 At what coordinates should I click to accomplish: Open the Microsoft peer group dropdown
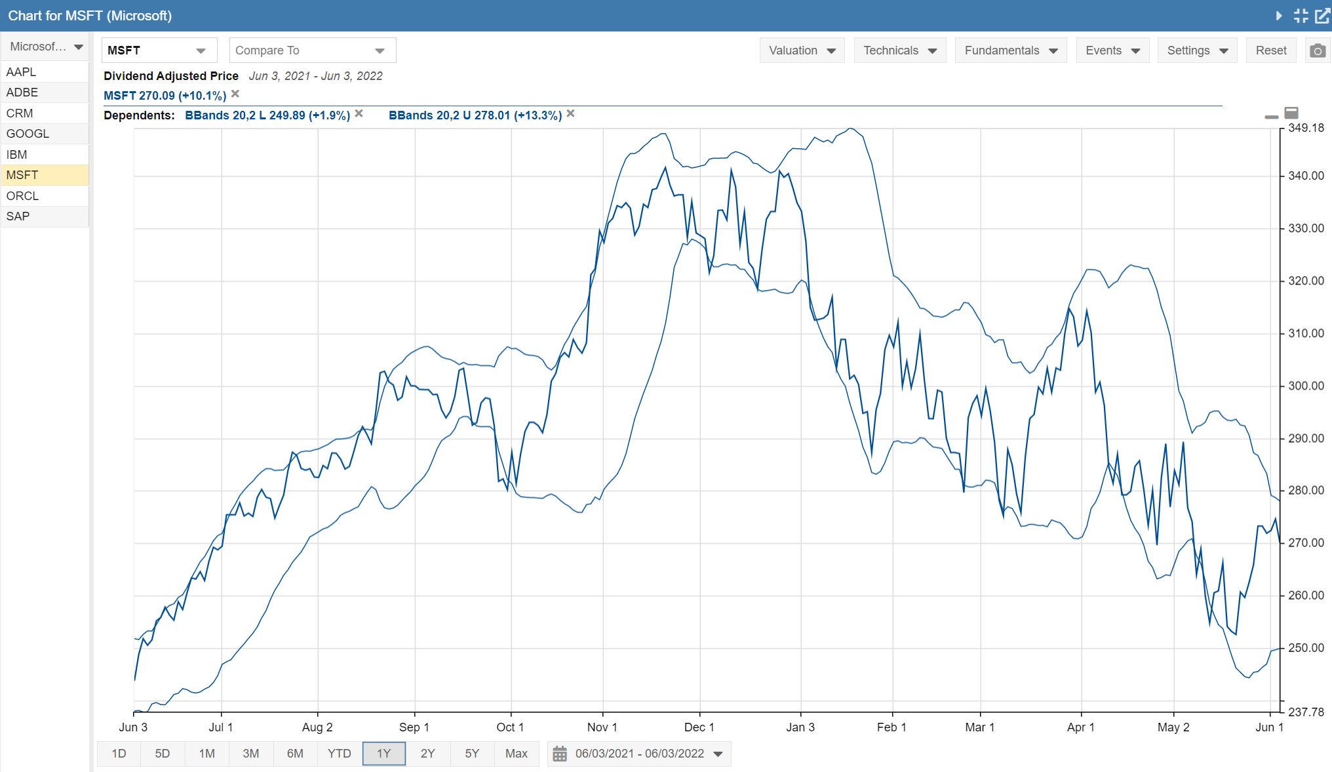tap(45, 47)
